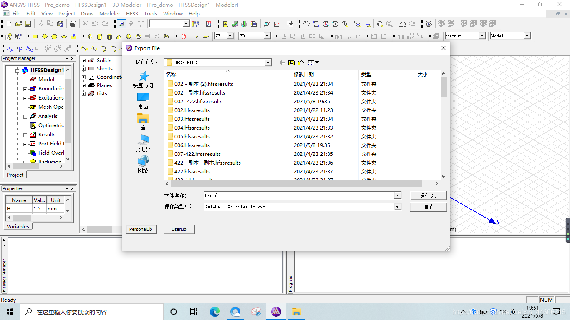Viewport: 570px width, 320px height.
Task: Click the Pan hand tool icon
Action: 306,24
